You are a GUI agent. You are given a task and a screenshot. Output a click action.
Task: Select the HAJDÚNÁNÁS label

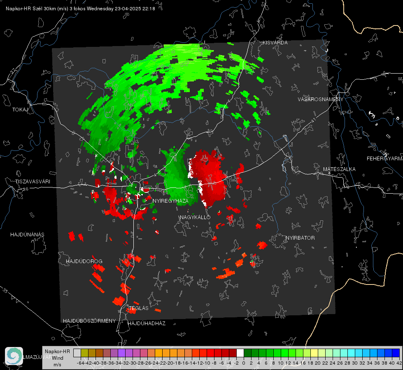(27, 235)
